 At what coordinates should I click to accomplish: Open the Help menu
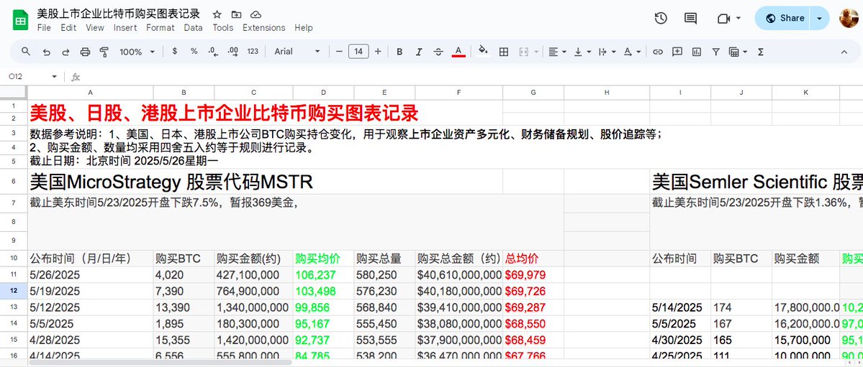pos(303,27)
